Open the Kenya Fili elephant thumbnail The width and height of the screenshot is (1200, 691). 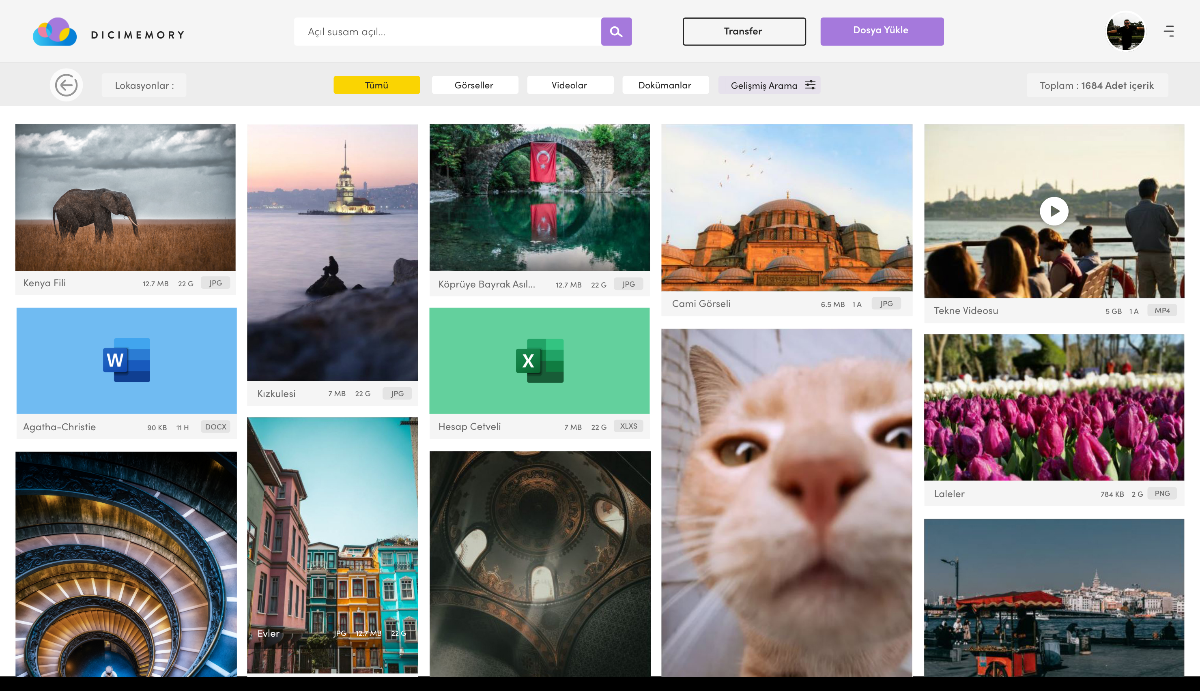point(125,197)
